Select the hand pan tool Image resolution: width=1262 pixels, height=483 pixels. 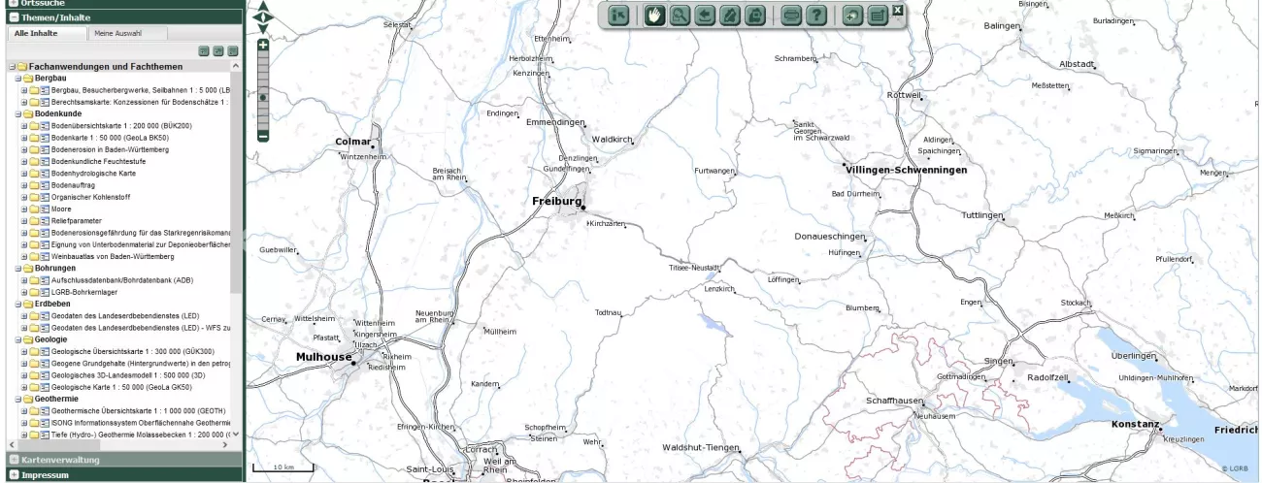click(x=654, y=16)
